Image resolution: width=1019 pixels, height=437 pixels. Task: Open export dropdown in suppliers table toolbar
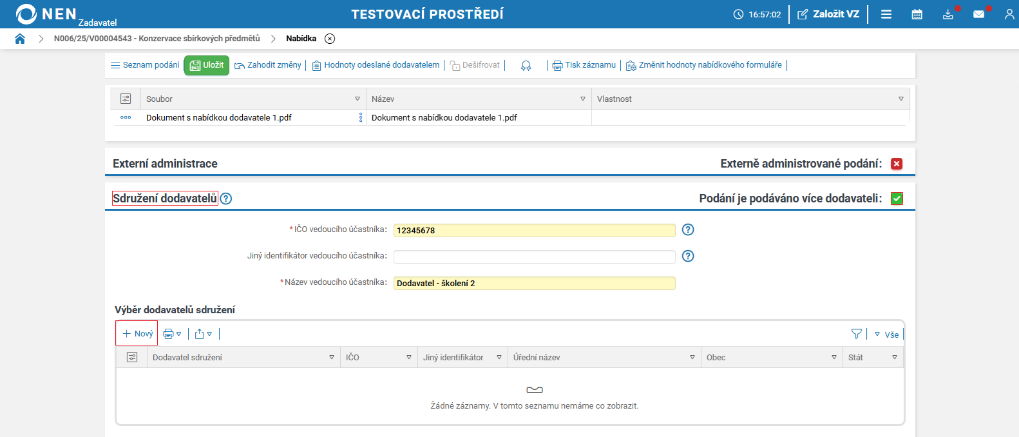[x=203, y=334]
